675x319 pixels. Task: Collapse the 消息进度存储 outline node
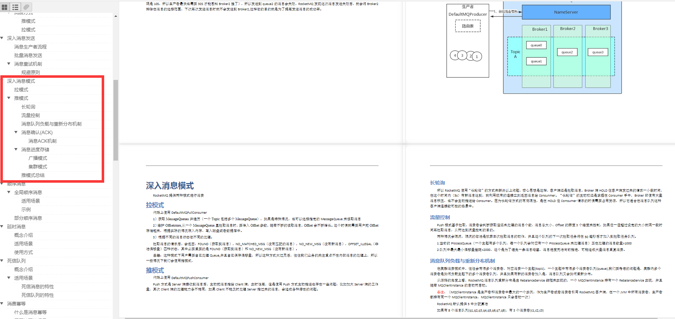[x=16, y=150]
